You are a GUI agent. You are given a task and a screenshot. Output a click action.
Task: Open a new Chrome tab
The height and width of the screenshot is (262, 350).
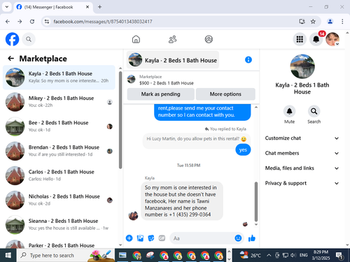(99, 7)
